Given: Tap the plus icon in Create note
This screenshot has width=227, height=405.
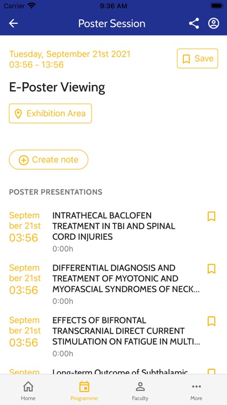Looking at the screenshot, I should coord(24,160).
